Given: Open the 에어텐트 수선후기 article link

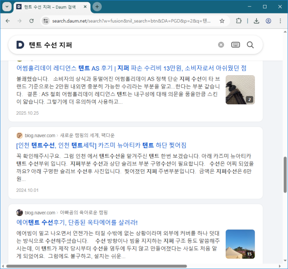Looking at the screenshot, I should point(77,222).
